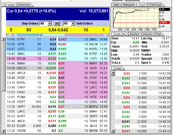The height and width of the screenshot is (135, 173).
Task: Open the Histogram tab
Action: (129, 5)
